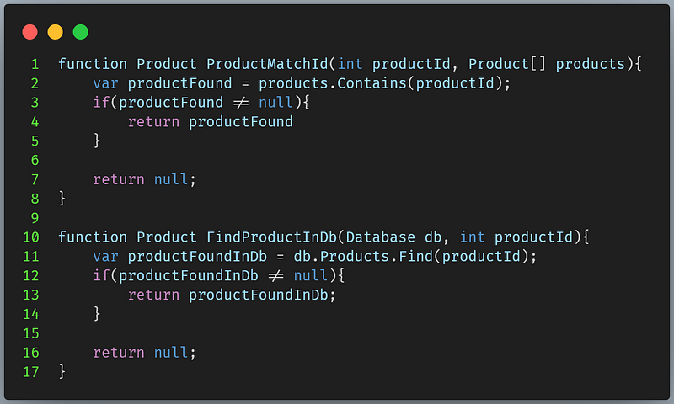Screen dimensions: 674x404
Task: Click line number 10 in gutter
Action: (x=31, y=237)
